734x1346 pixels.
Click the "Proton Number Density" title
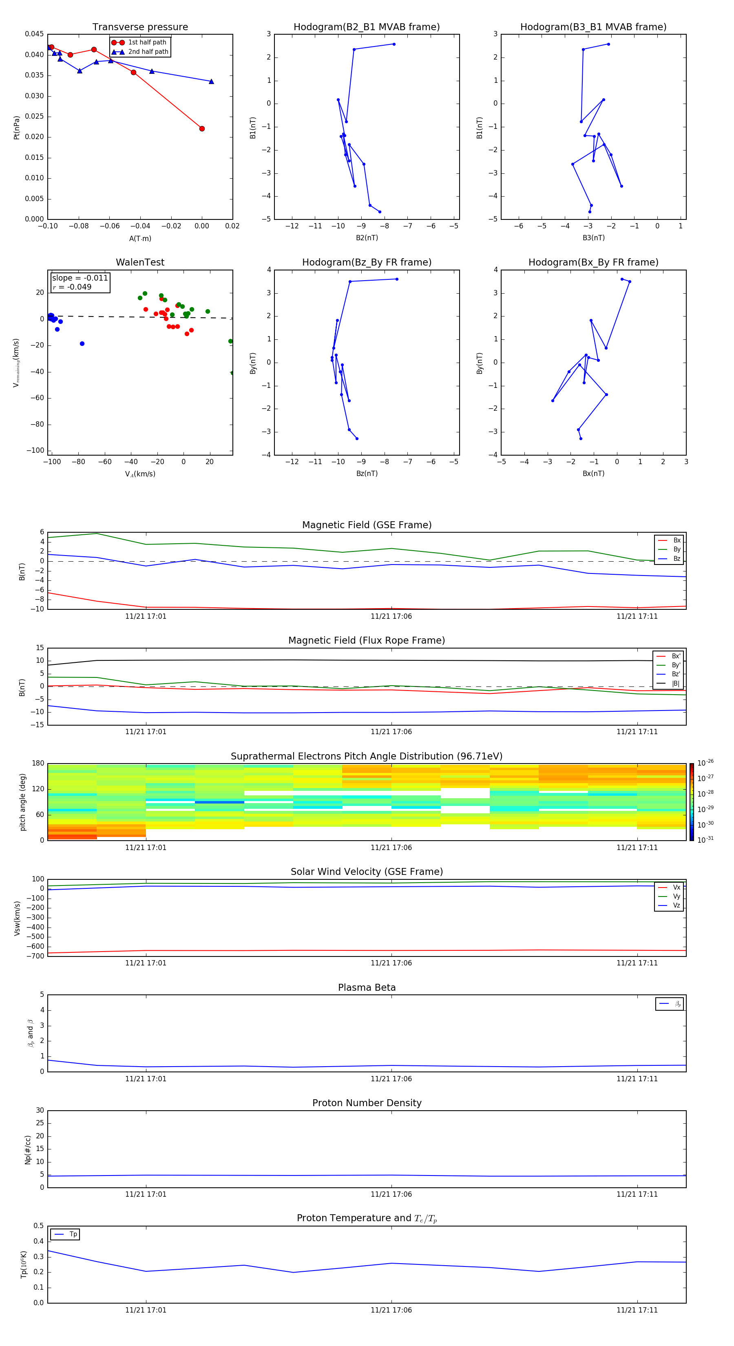tap(367, 1103)
